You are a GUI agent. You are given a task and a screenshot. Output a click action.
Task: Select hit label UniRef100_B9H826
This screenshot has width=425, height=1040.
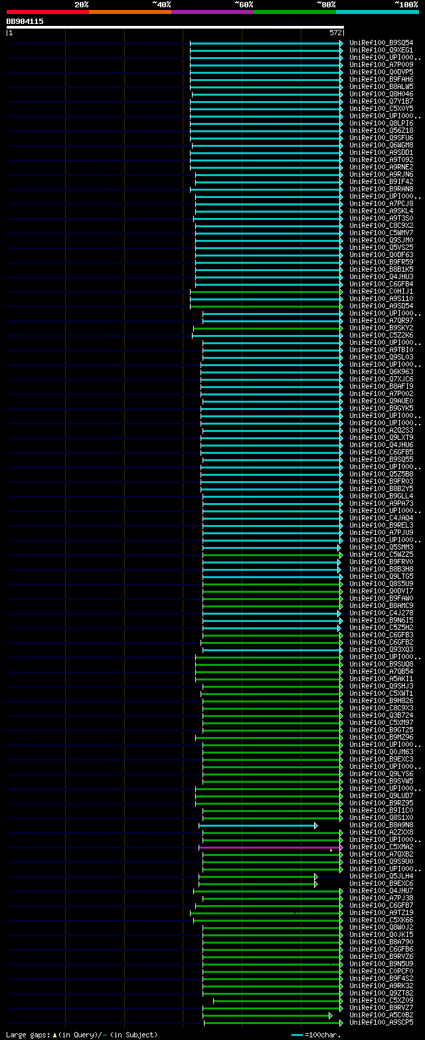click(381, 700)
